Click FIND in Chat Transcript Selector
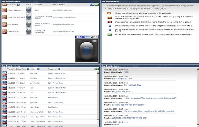This screenshot has width=199, height=127. [x=97, y=69]
